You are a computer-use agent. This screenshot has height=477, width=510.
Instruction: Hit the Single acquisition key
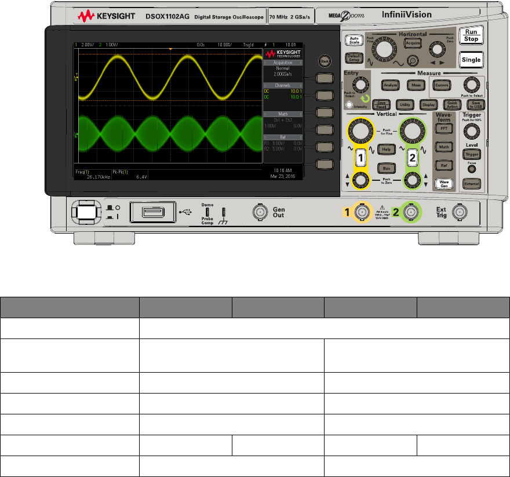click(471, 60)
